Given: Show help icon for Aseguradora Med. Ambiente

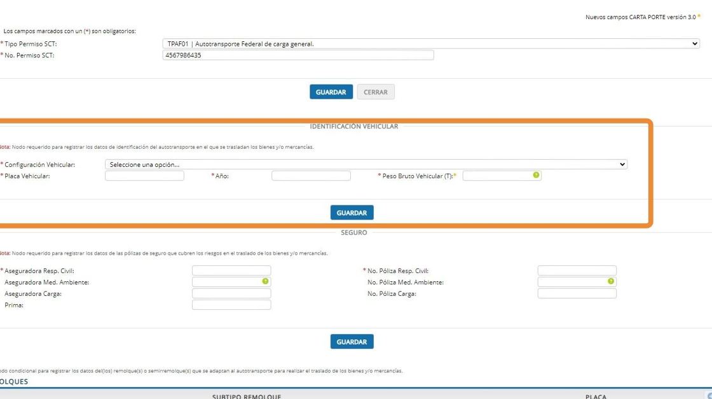Looking at the screenshot, I should [265, 281].
